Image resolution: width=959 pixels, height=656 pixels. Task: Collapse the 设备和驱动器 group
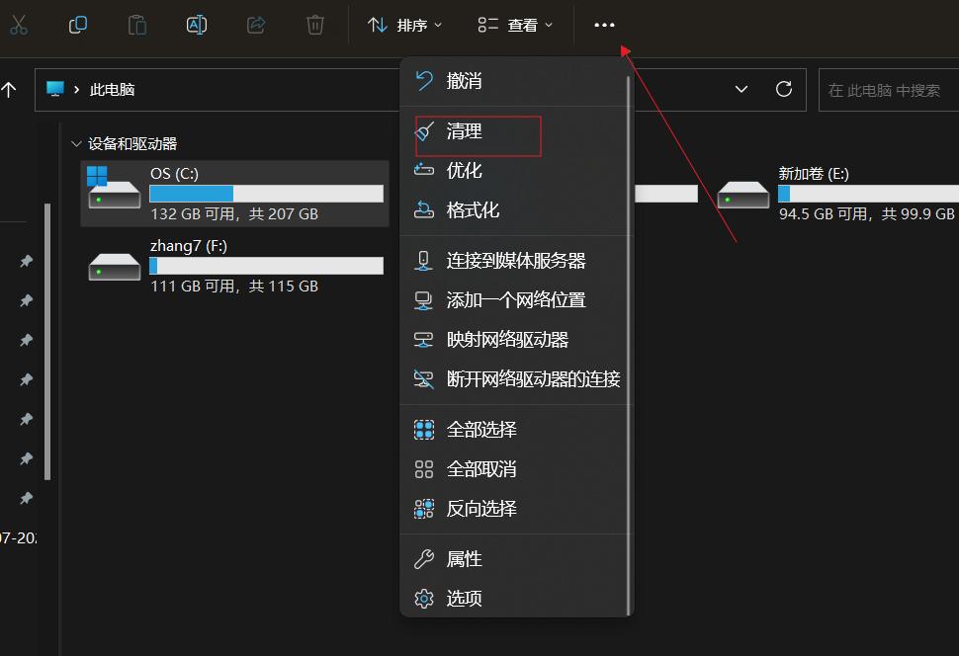pos(76,142)
